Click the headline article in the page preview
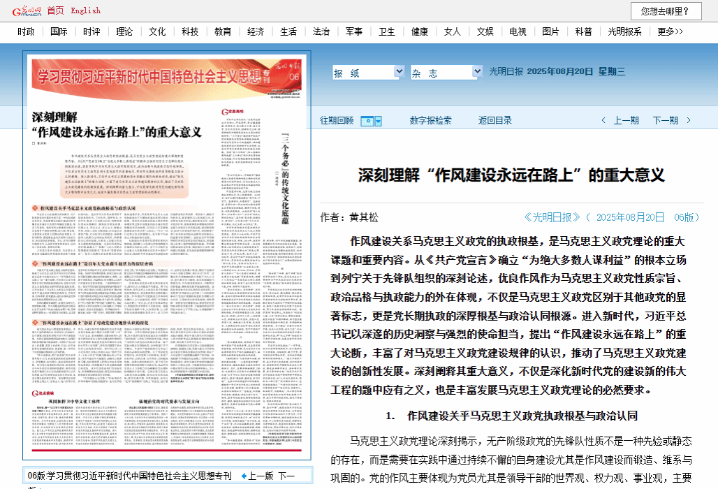The height and width of the screenshot is (489, 718). pyautogui.click(x=117, y=124)
